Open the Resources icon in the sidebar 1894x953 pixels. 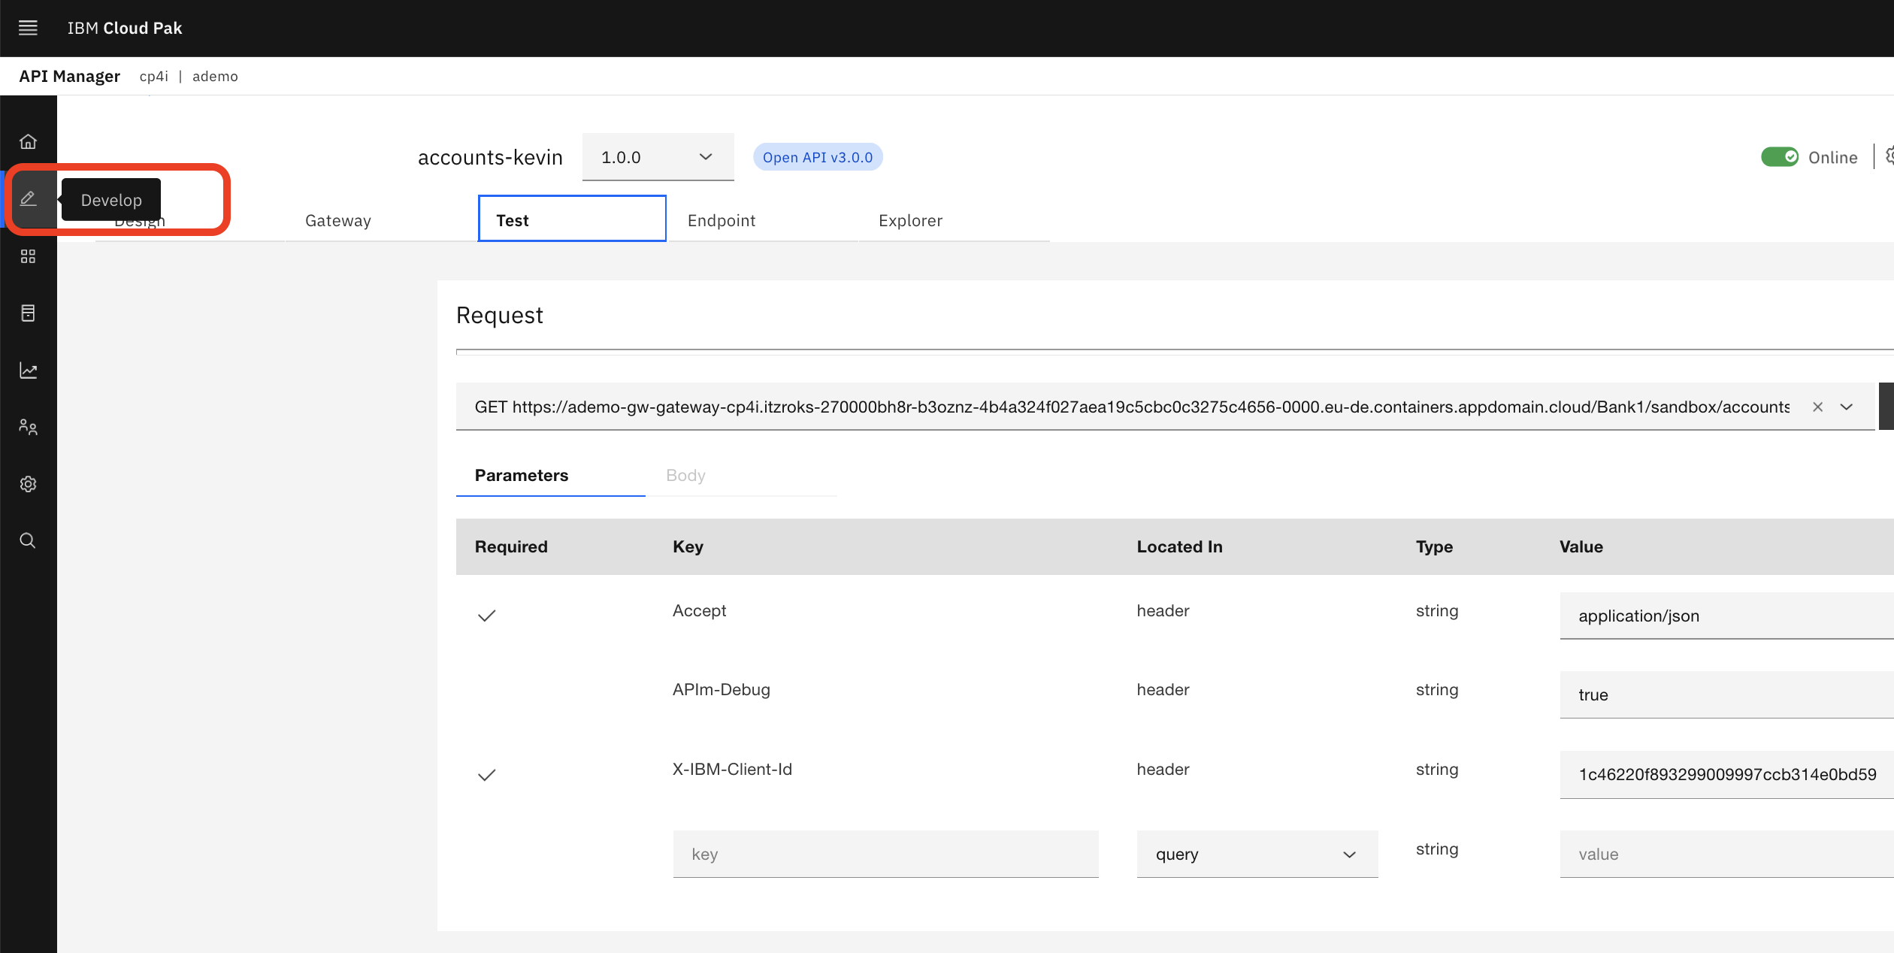[x=29, y=313]
